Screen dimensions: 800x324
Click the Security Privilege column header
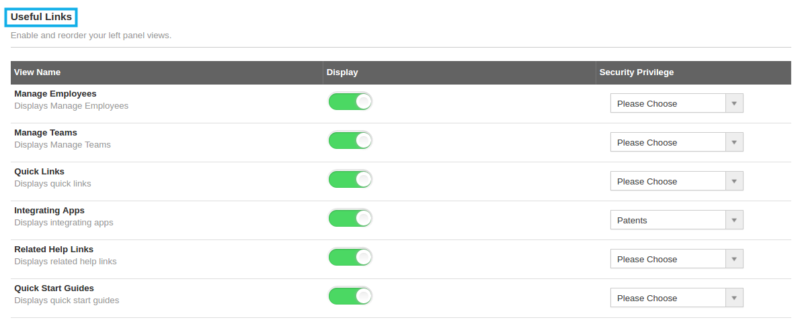click(636, 72)
